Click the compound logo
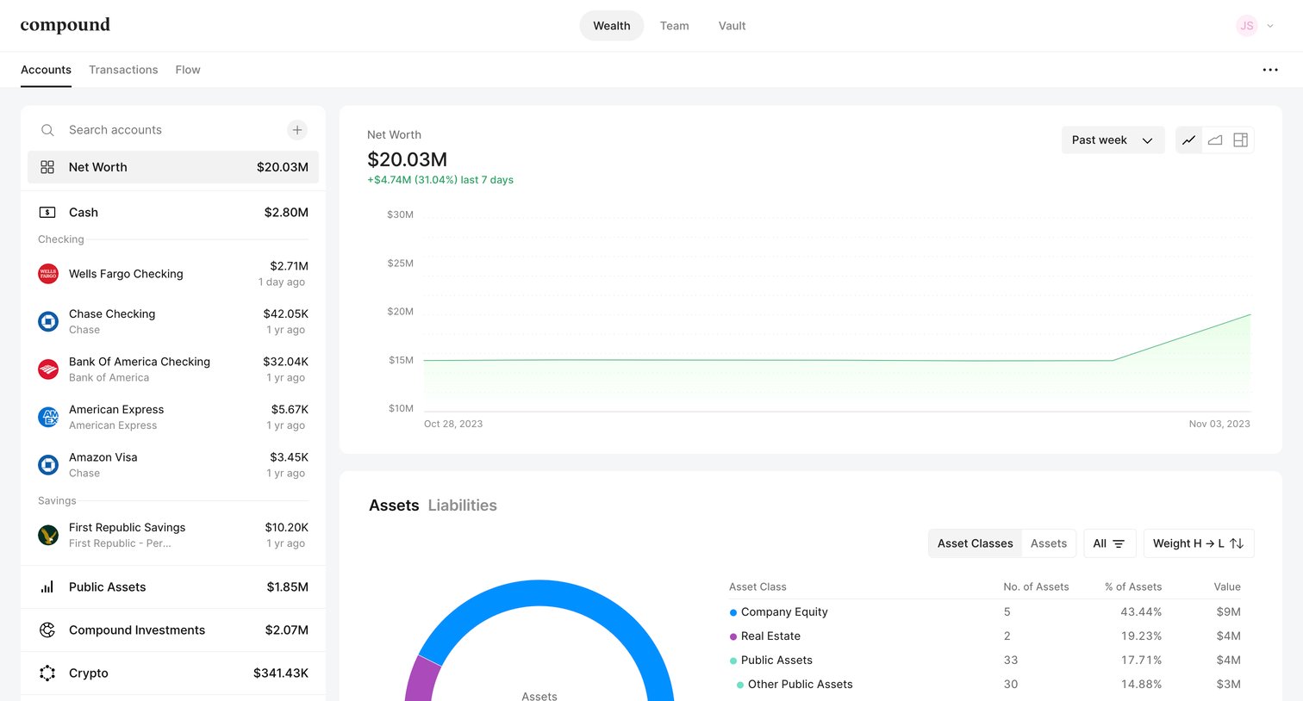The height and width of the screenshot is (701, 1303). click(65, 25)
